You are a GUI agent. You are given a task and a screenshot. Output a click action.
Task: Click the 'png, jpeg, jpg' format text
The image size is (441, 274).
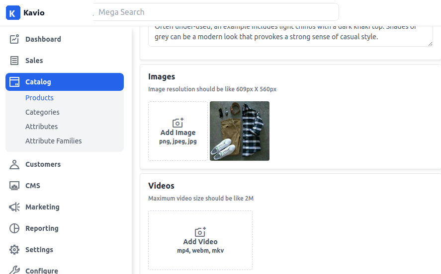pos(178,141)
